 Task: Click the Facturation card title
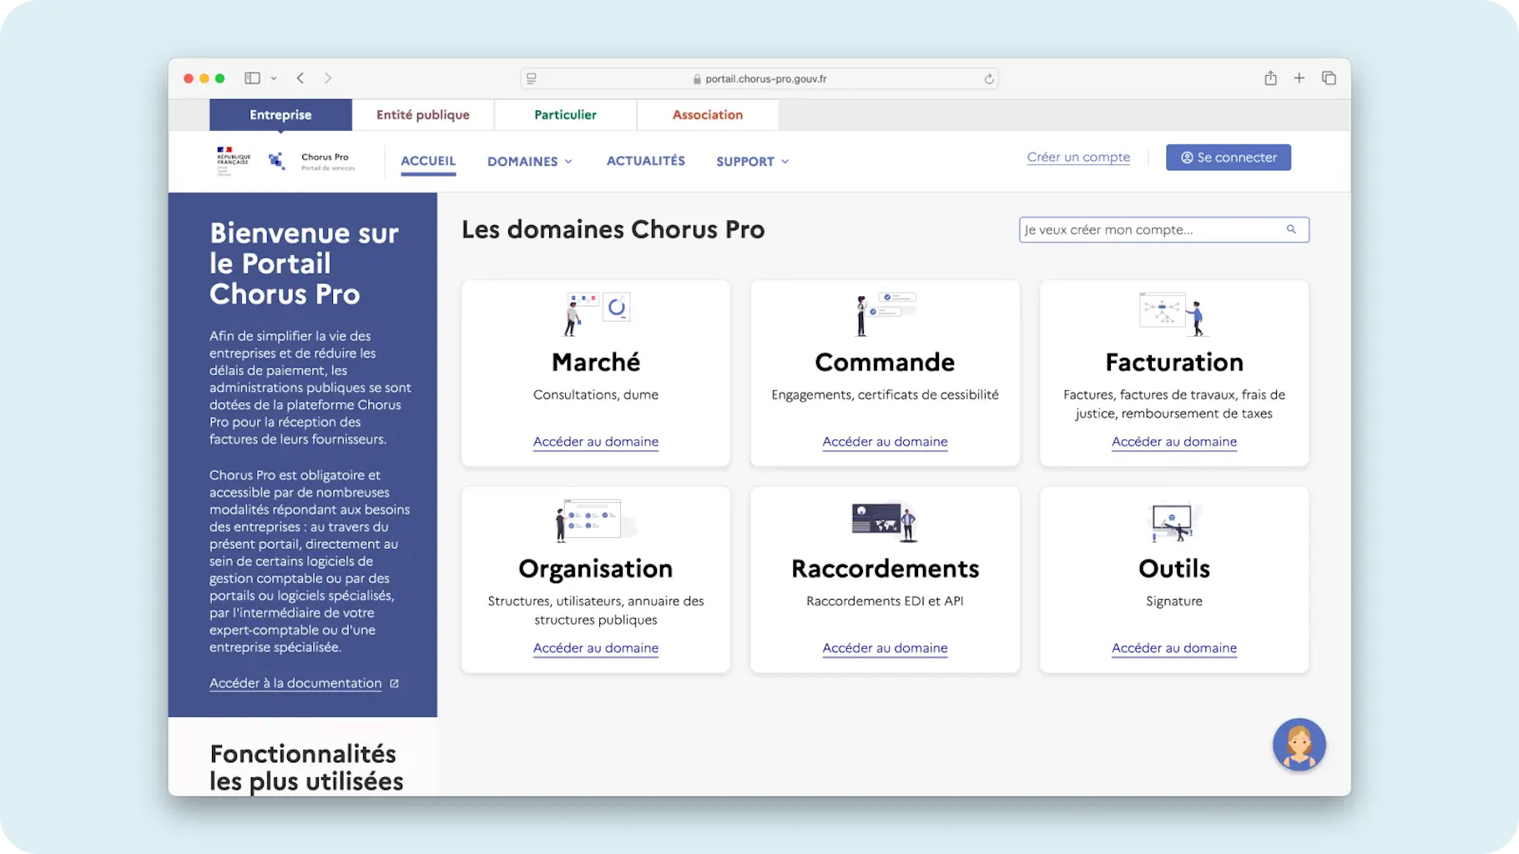click(1174, 362)
